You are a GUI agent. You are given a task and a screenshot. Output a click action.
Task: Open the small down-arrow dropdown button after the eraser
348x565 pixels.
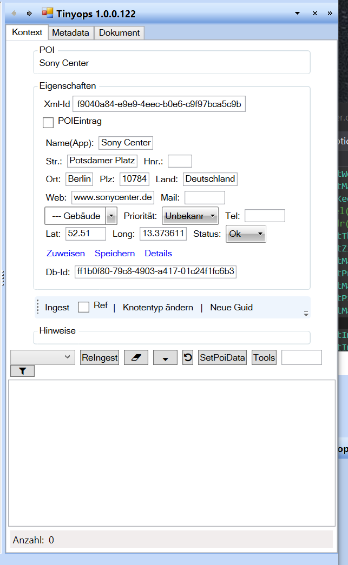pos(165,357)
